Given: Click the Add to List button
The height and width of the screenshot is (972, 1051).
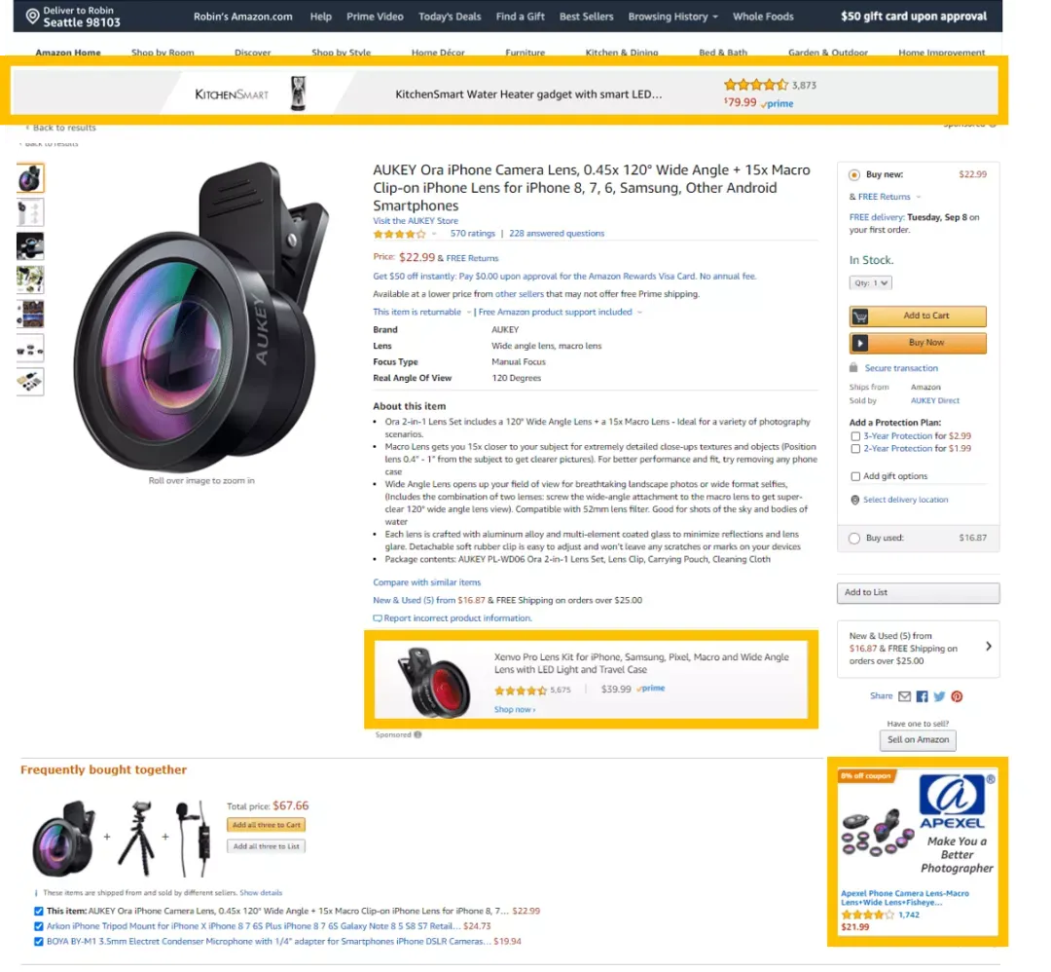Looking at the screenshot, I should [x=918, y=593].
